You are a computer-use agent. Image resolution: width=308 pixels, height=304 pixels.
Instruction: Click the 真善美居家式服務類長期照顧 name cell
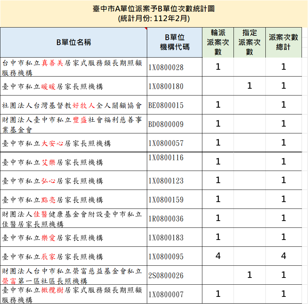pyautogui.click(x=74, y=67)
